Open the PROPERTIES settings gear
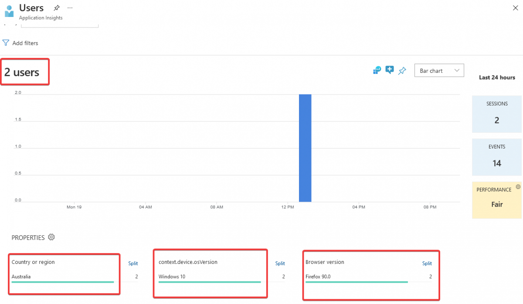Viewport: 523px width, 304px height. pos(51,237)
